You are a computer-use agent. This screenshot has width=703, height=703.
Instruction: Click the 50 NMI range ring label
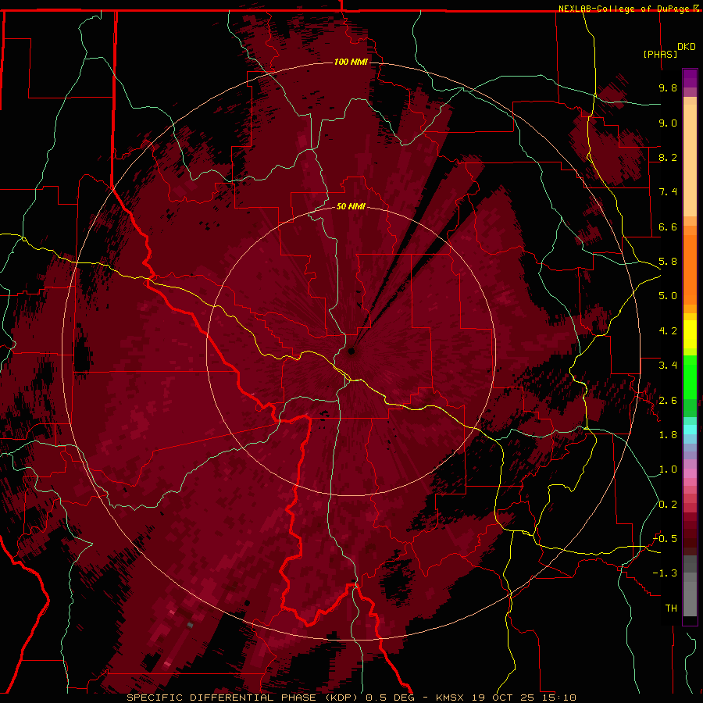point(351,206)
